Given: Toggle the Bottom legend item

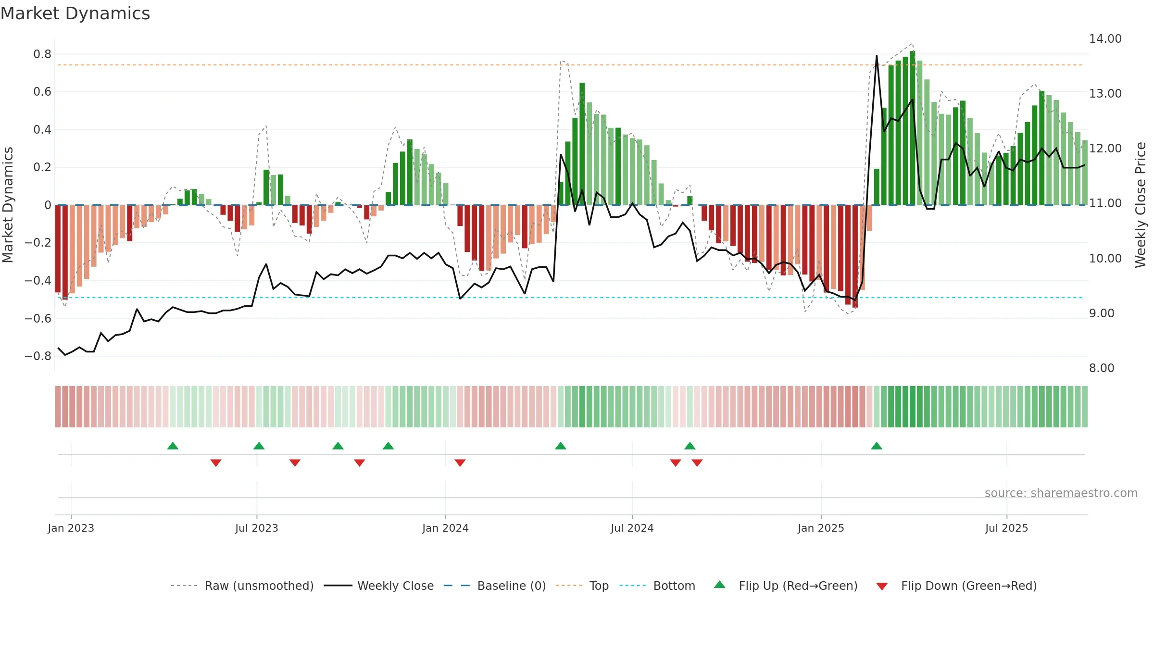Looking at the screenshot, I should 657,586.
